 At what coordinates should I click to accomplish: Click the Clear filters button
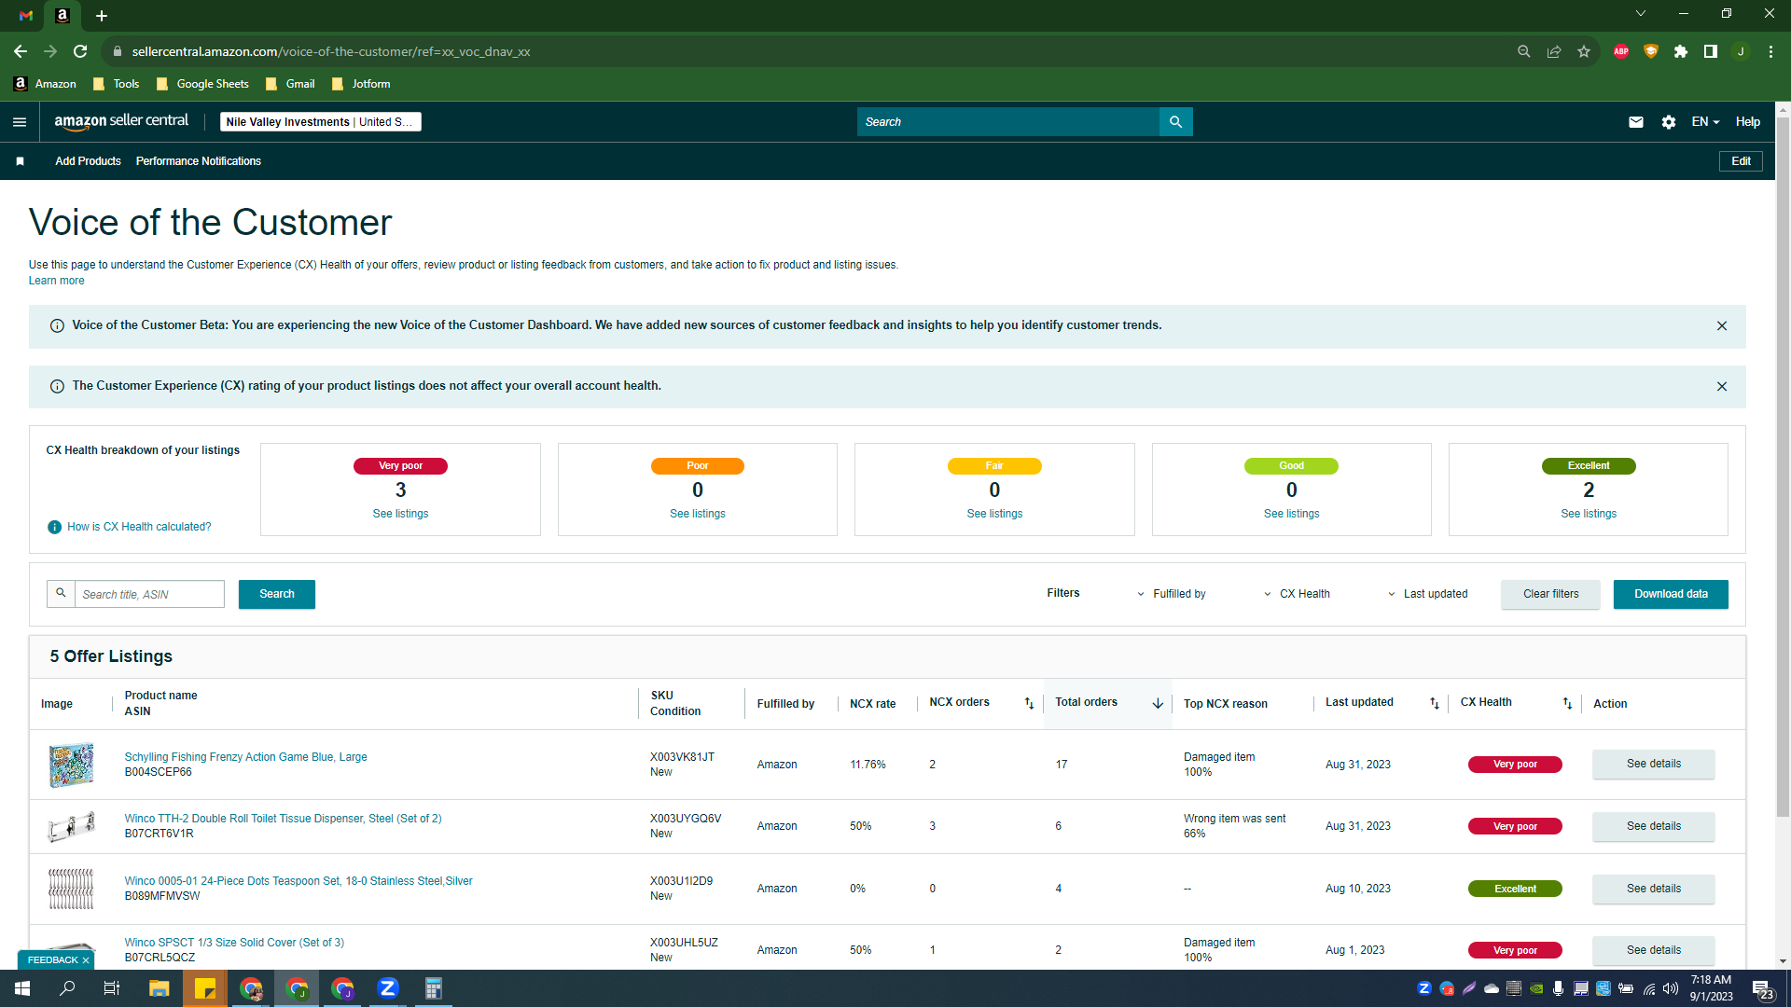(x=1550, y=595)
